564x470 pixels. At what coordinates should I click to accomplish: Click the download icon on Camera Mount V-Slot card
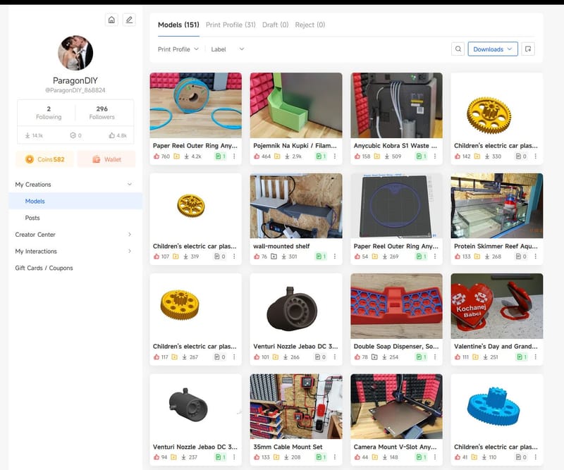384,457
